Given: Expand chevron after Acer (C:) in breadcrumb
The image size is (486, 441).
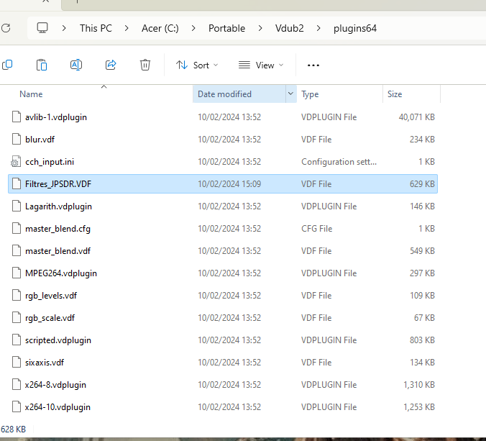Looking at the screenshot, I should [193, 28].
